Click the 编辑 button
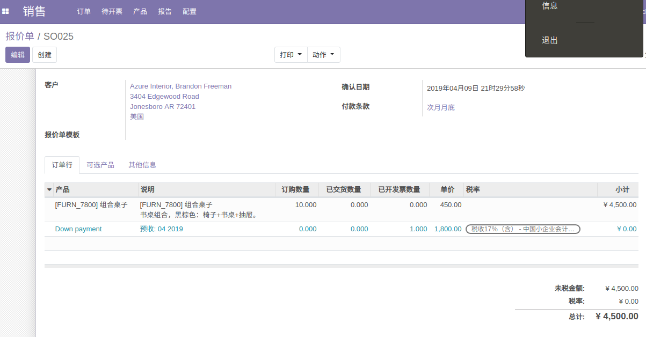This screenshot has height=337, width=646. 18,55
